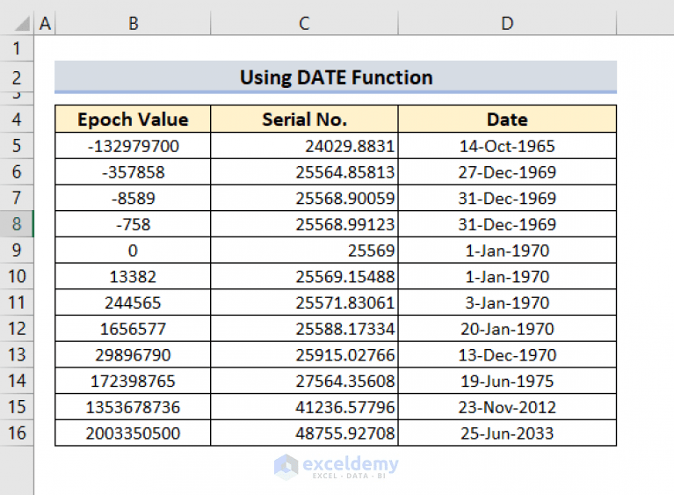
Task: Select serial cell 25569.15488
Action: coord(304,277)
